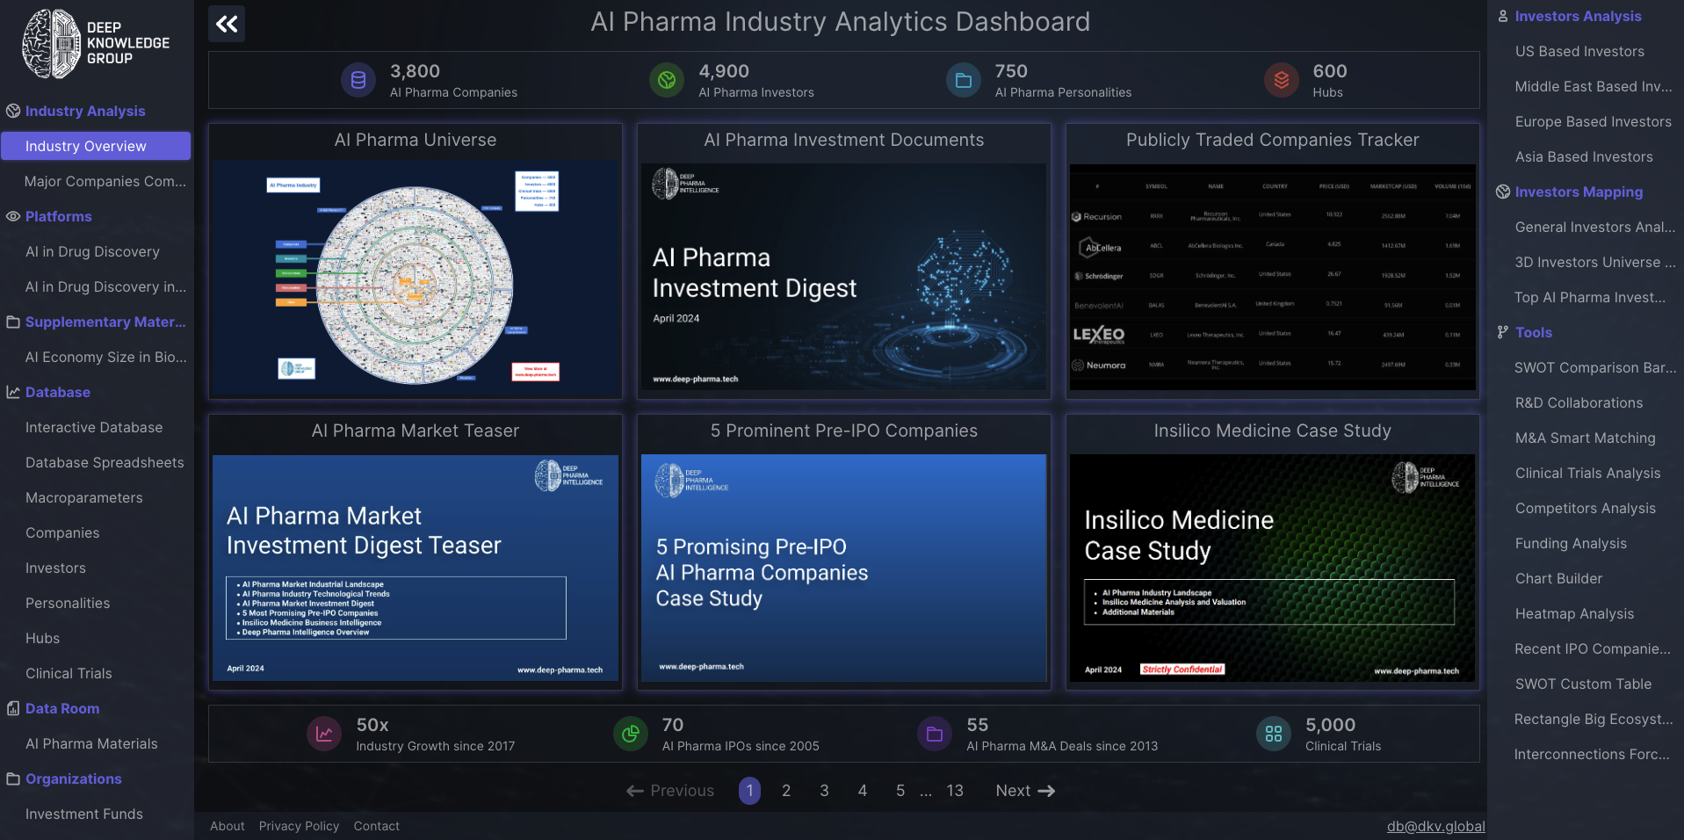The width and height of the screenshot is (1684, 840).
Task: Go to the Next page
Action: [x=1024, y=791]
